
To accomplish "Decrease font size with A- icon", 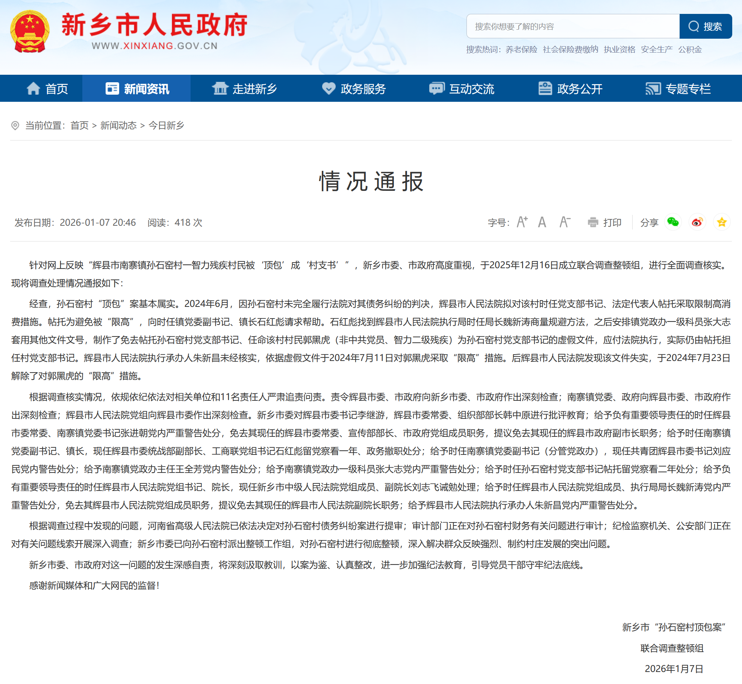I will (564, 222).
